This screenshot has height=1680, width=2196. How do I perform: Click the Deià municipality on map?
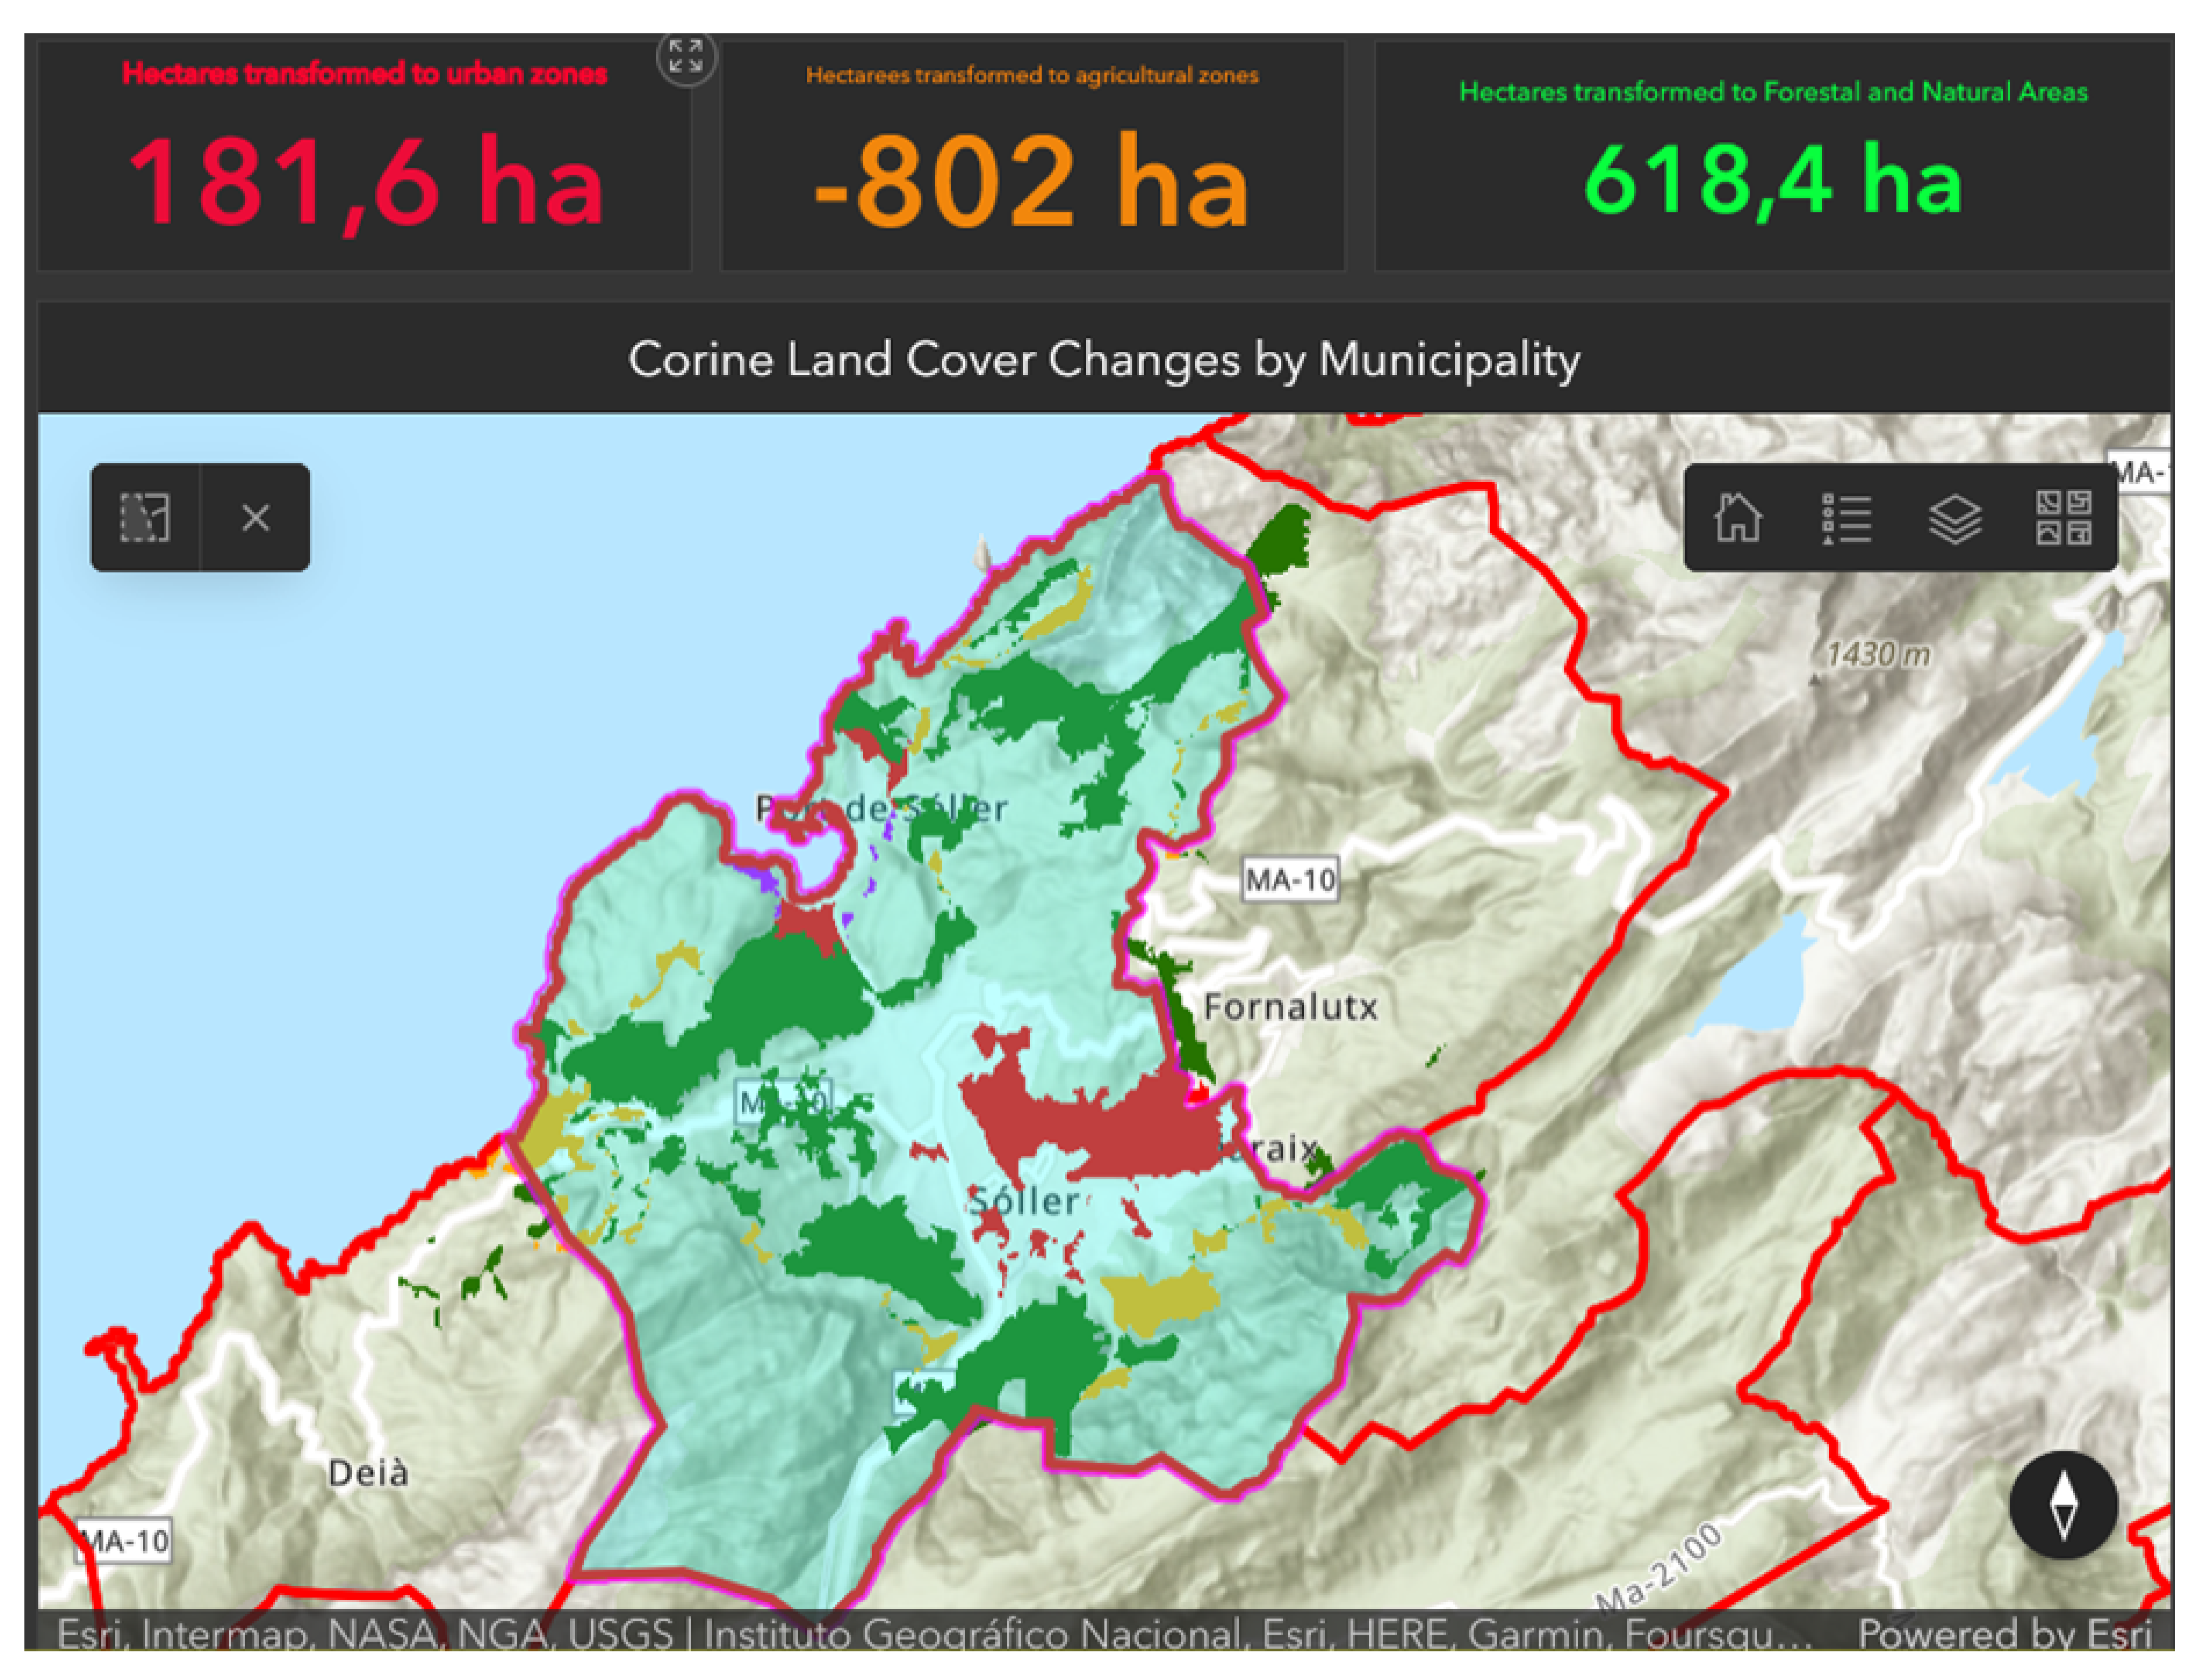pyautogui.click(x=368, y=1472)
